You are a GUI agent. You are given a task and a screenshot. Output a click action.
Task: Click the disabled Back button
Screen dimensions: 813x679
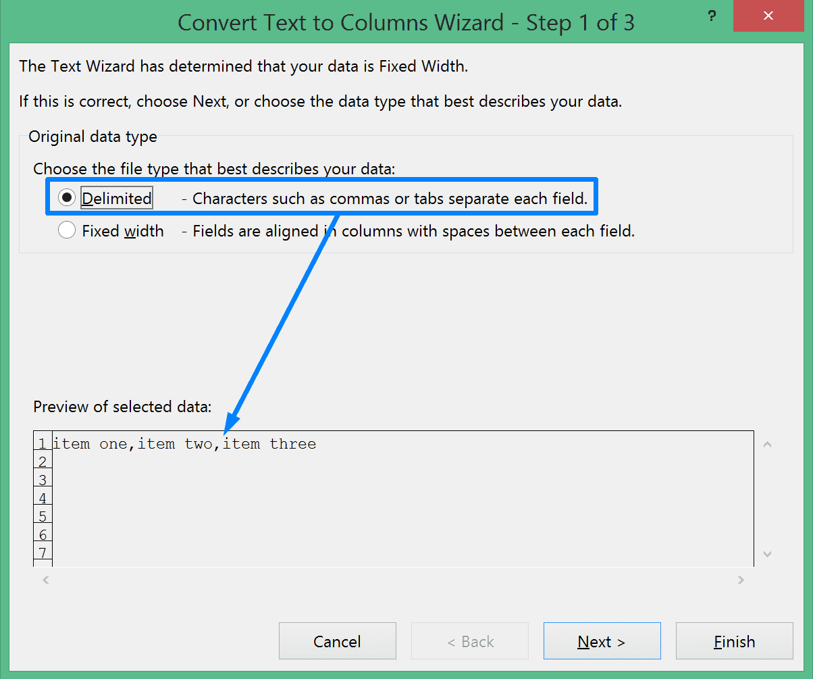tap(469, 640)
